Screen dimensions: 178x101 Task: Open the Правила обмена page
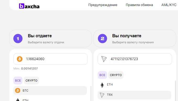click(x=139, y=5)
